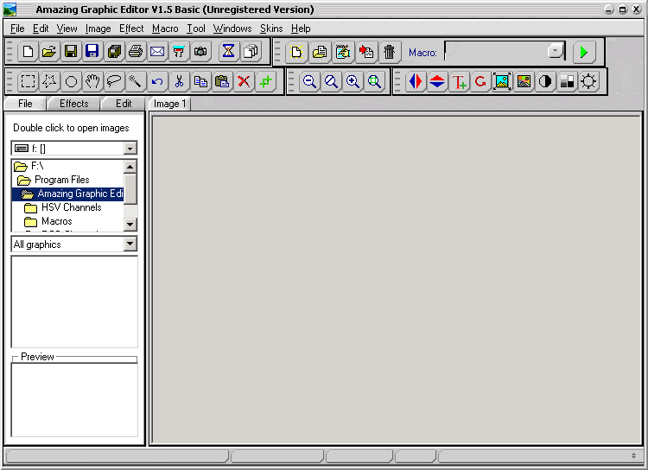Select the rectangular marquee selection tool

[28, 81]
